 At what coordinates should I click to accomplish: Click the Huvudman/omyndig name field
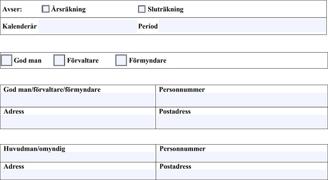point(78,157)
